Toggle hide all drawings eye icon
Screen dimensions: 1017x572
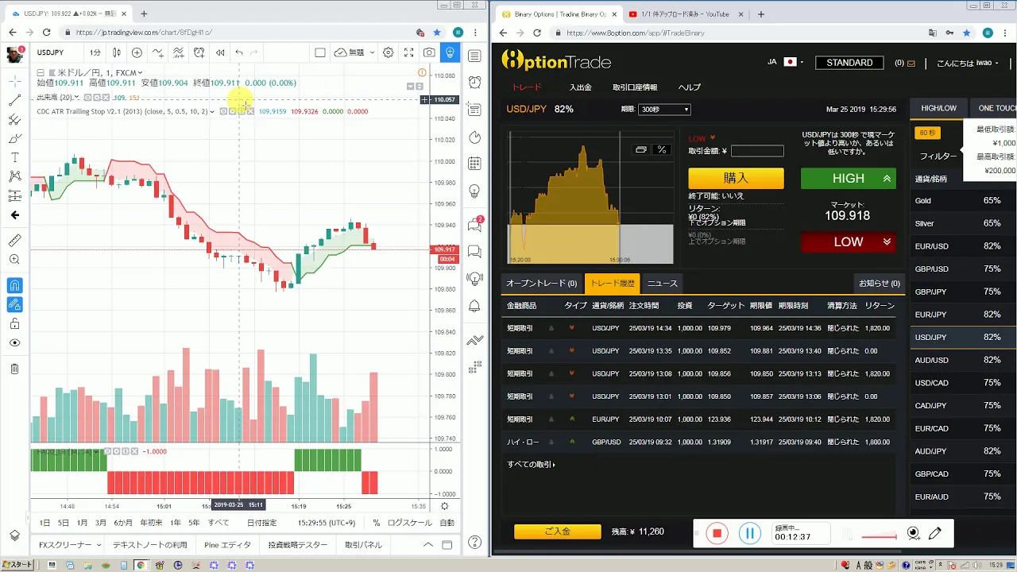click(14, 343)
